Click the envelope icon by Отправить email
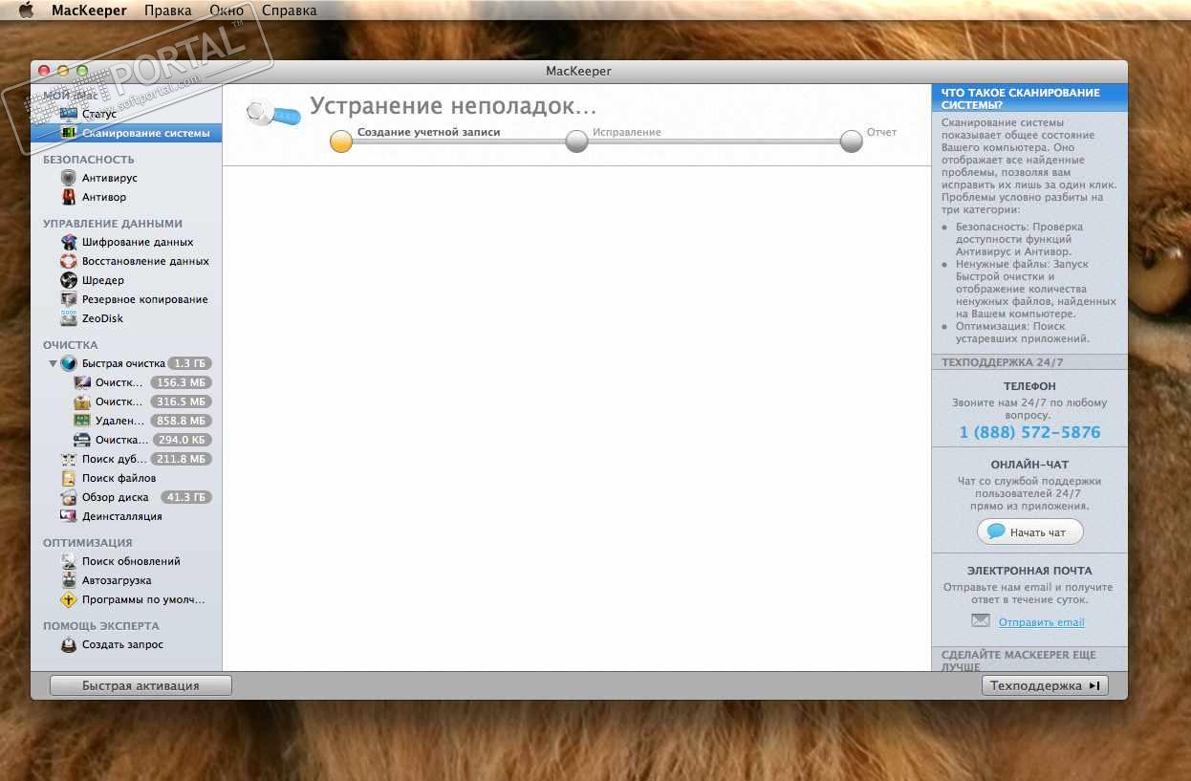The image size is (1191, 781). 981,620
